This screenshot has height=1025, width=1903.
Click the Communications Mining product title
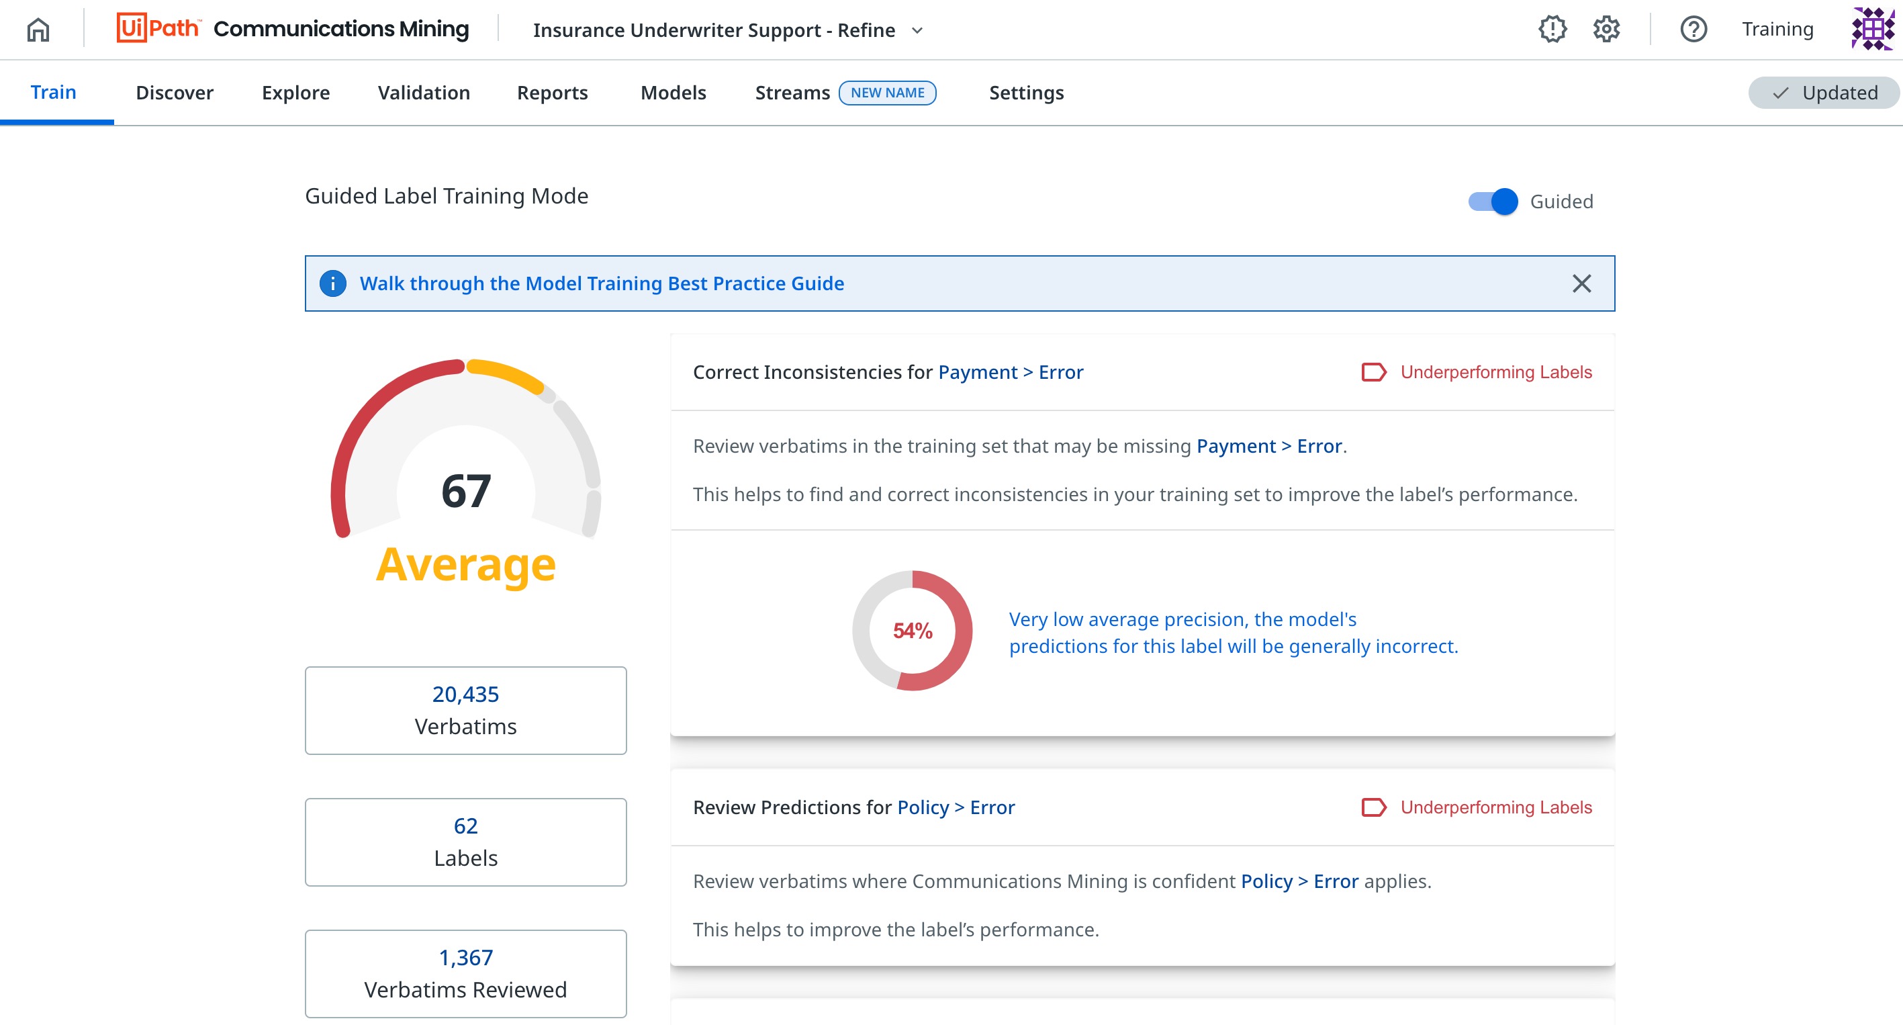[x=340, y=28]
